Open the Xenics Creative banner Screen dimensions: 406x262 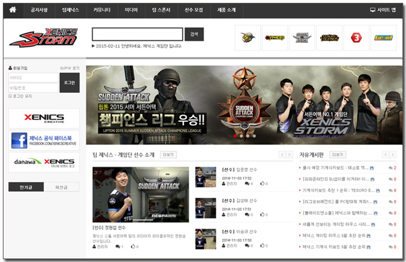click(44, 118)
